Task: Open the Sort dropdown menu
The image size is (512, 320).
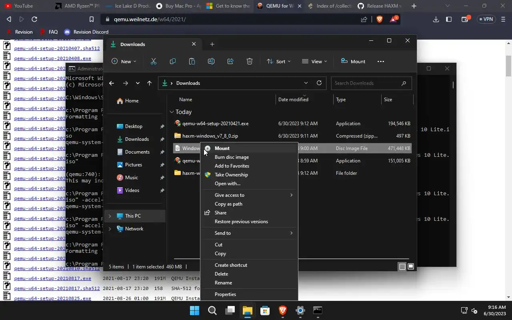Action: pos(279,61)
